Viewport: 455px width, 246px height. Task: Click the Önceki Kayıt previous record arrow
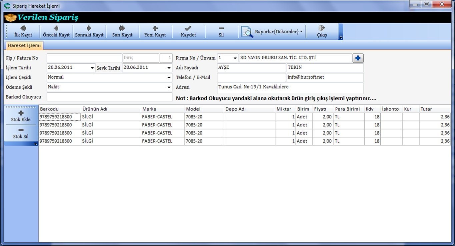pyautogui.click(x=56, y=31)
